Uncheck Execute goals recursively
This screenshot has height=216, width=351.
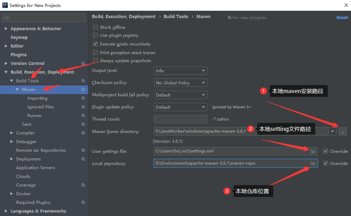pos(96,44)
